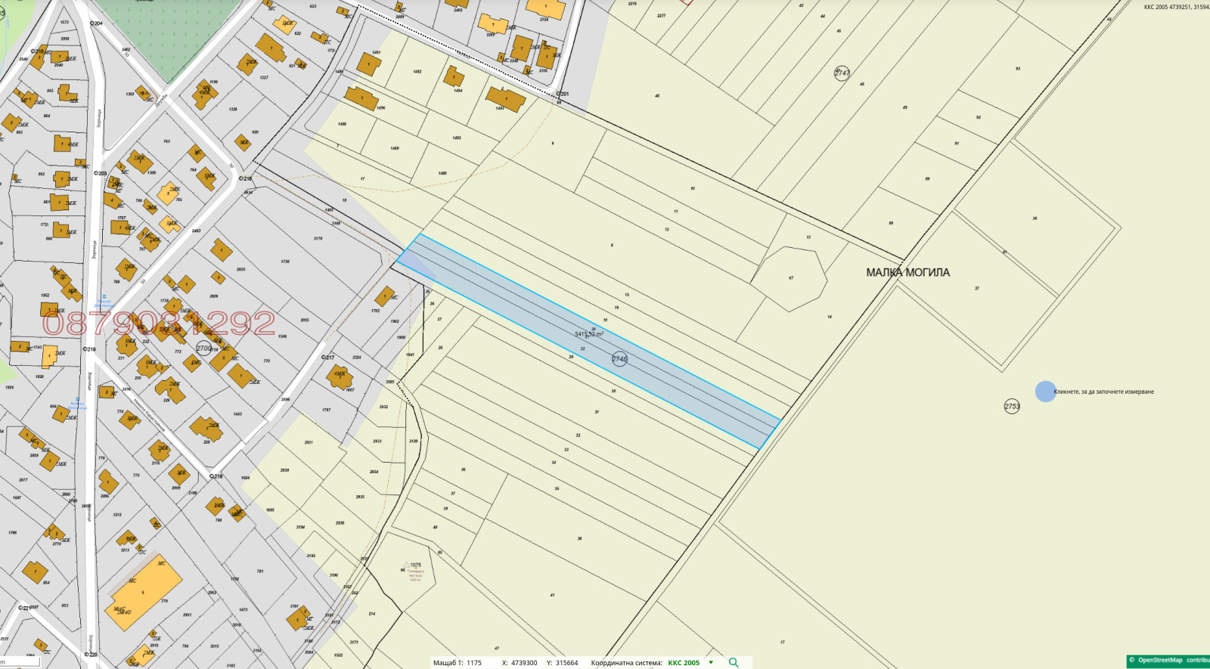Viewport: 1210px width, 669px height.
Task: Click the triangulation point 1075 triangle
Action: coord(408,565)
